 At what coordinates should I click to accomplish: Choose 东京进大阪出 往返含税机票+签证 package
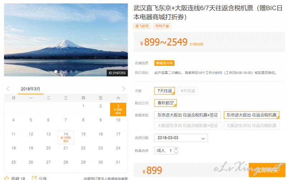(x=188, y=115)
